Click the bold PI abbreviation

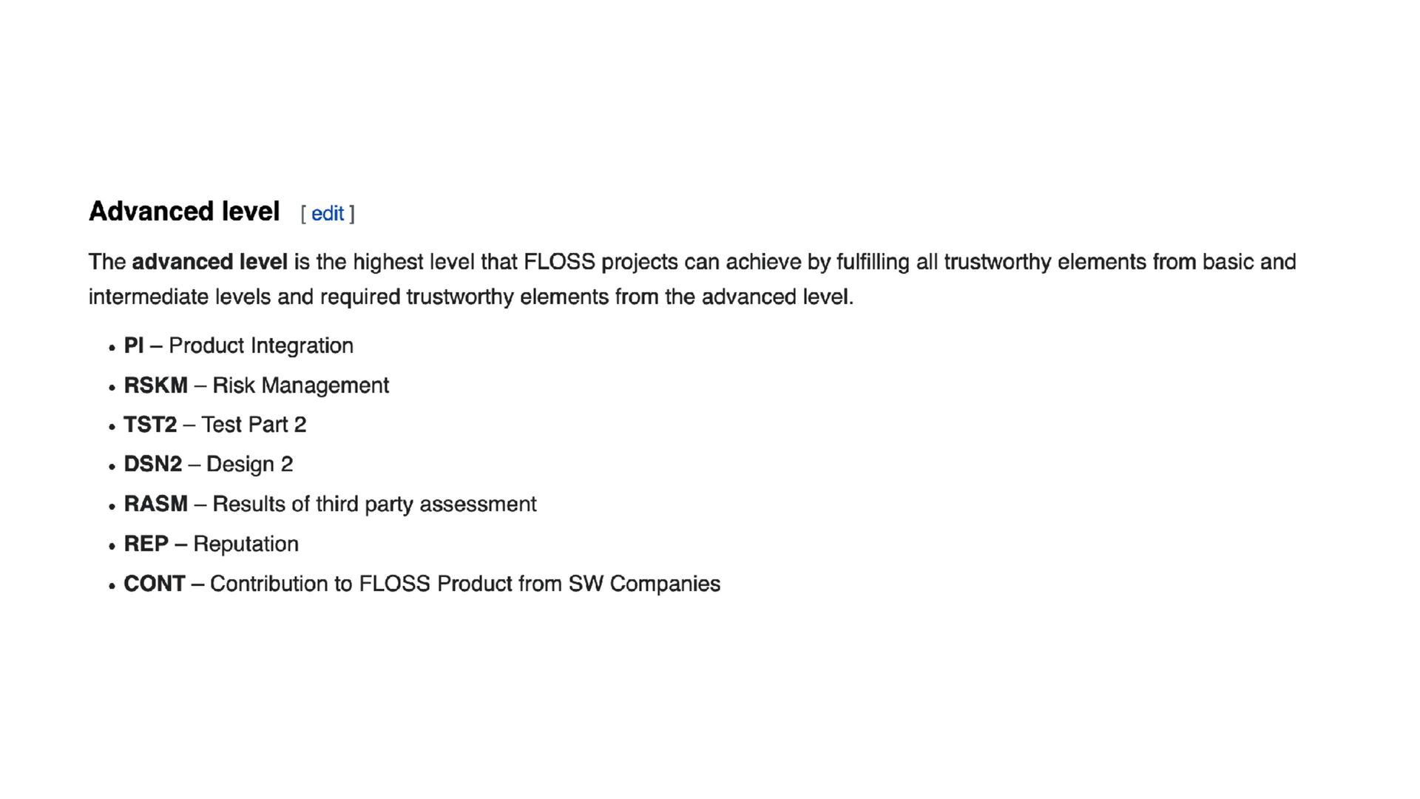point(134,345)
